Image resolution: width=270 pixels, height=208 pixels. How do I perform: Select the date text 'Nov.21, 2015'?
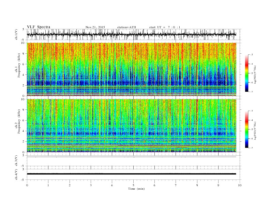click(95, 27)
